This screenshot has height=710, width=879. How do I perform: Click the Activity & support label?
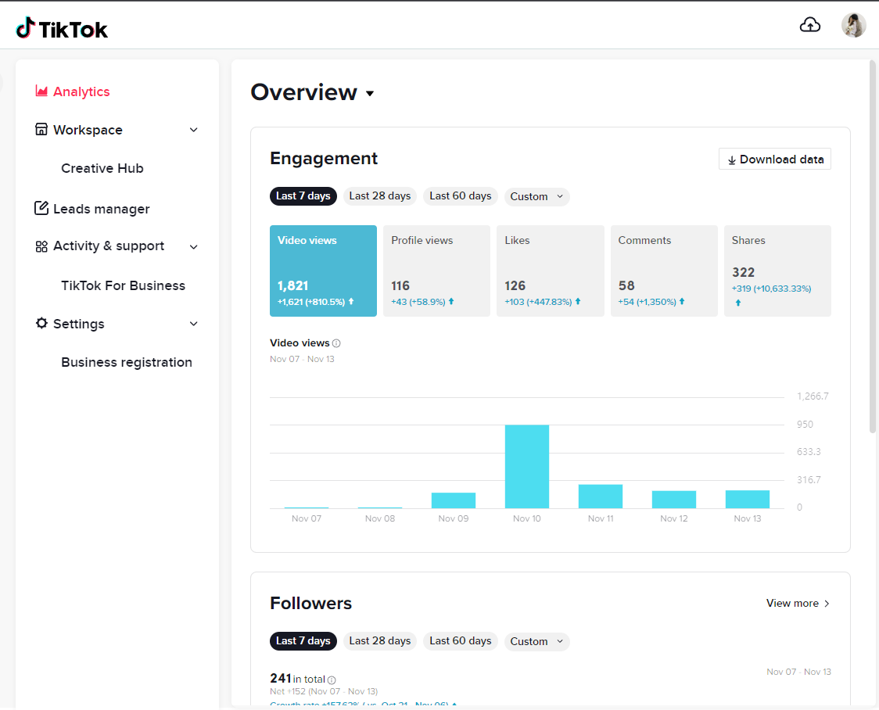[x=109, y=246]
